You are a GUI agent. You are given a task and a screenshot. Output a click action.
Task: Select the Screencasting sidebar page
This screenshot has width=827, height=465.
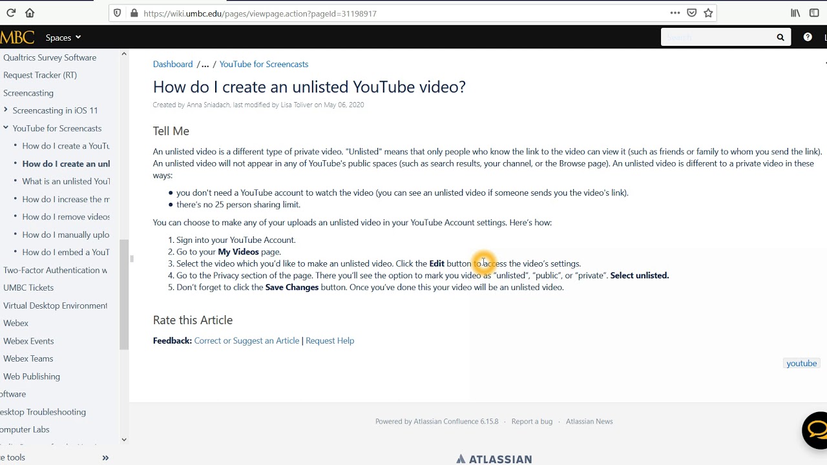click(x=28, y=93)
